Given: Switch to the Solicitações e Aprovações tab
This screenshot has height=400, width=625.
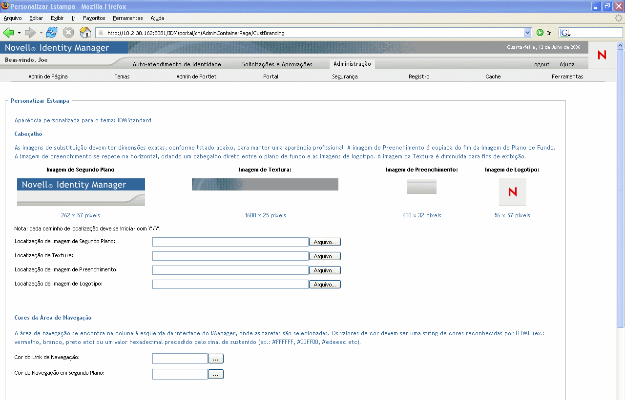Looking at the screenshot, I should point(277,64).
